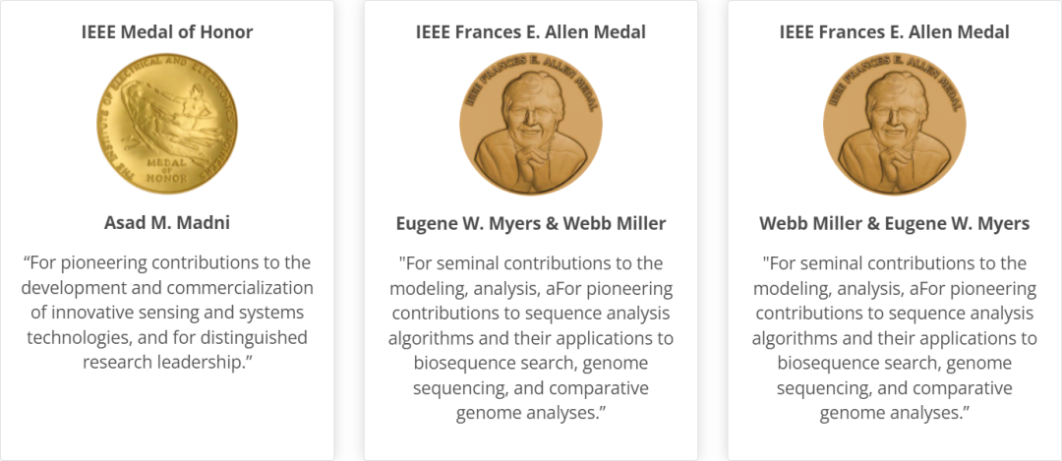This screenshot has height=461, width=1062.
Task: Click sequencing, and comparative line in Webb-first card
Action: pos(895,388)
